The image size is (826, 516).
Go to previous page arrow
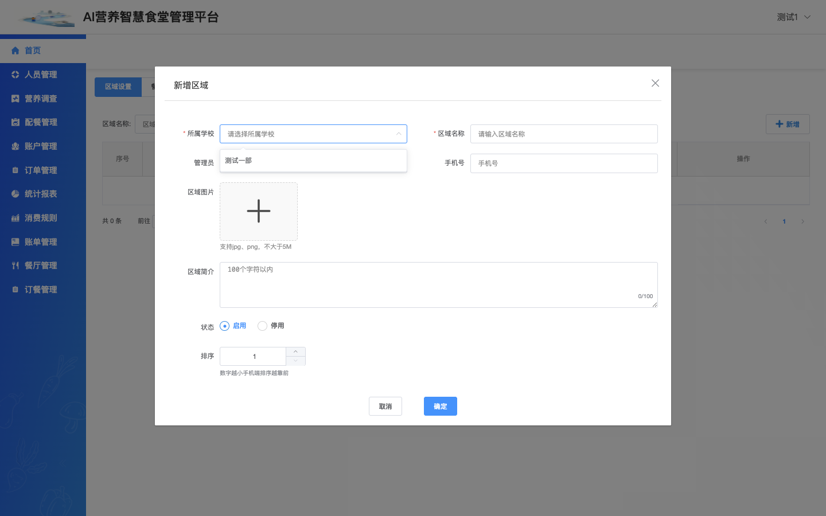765,221
